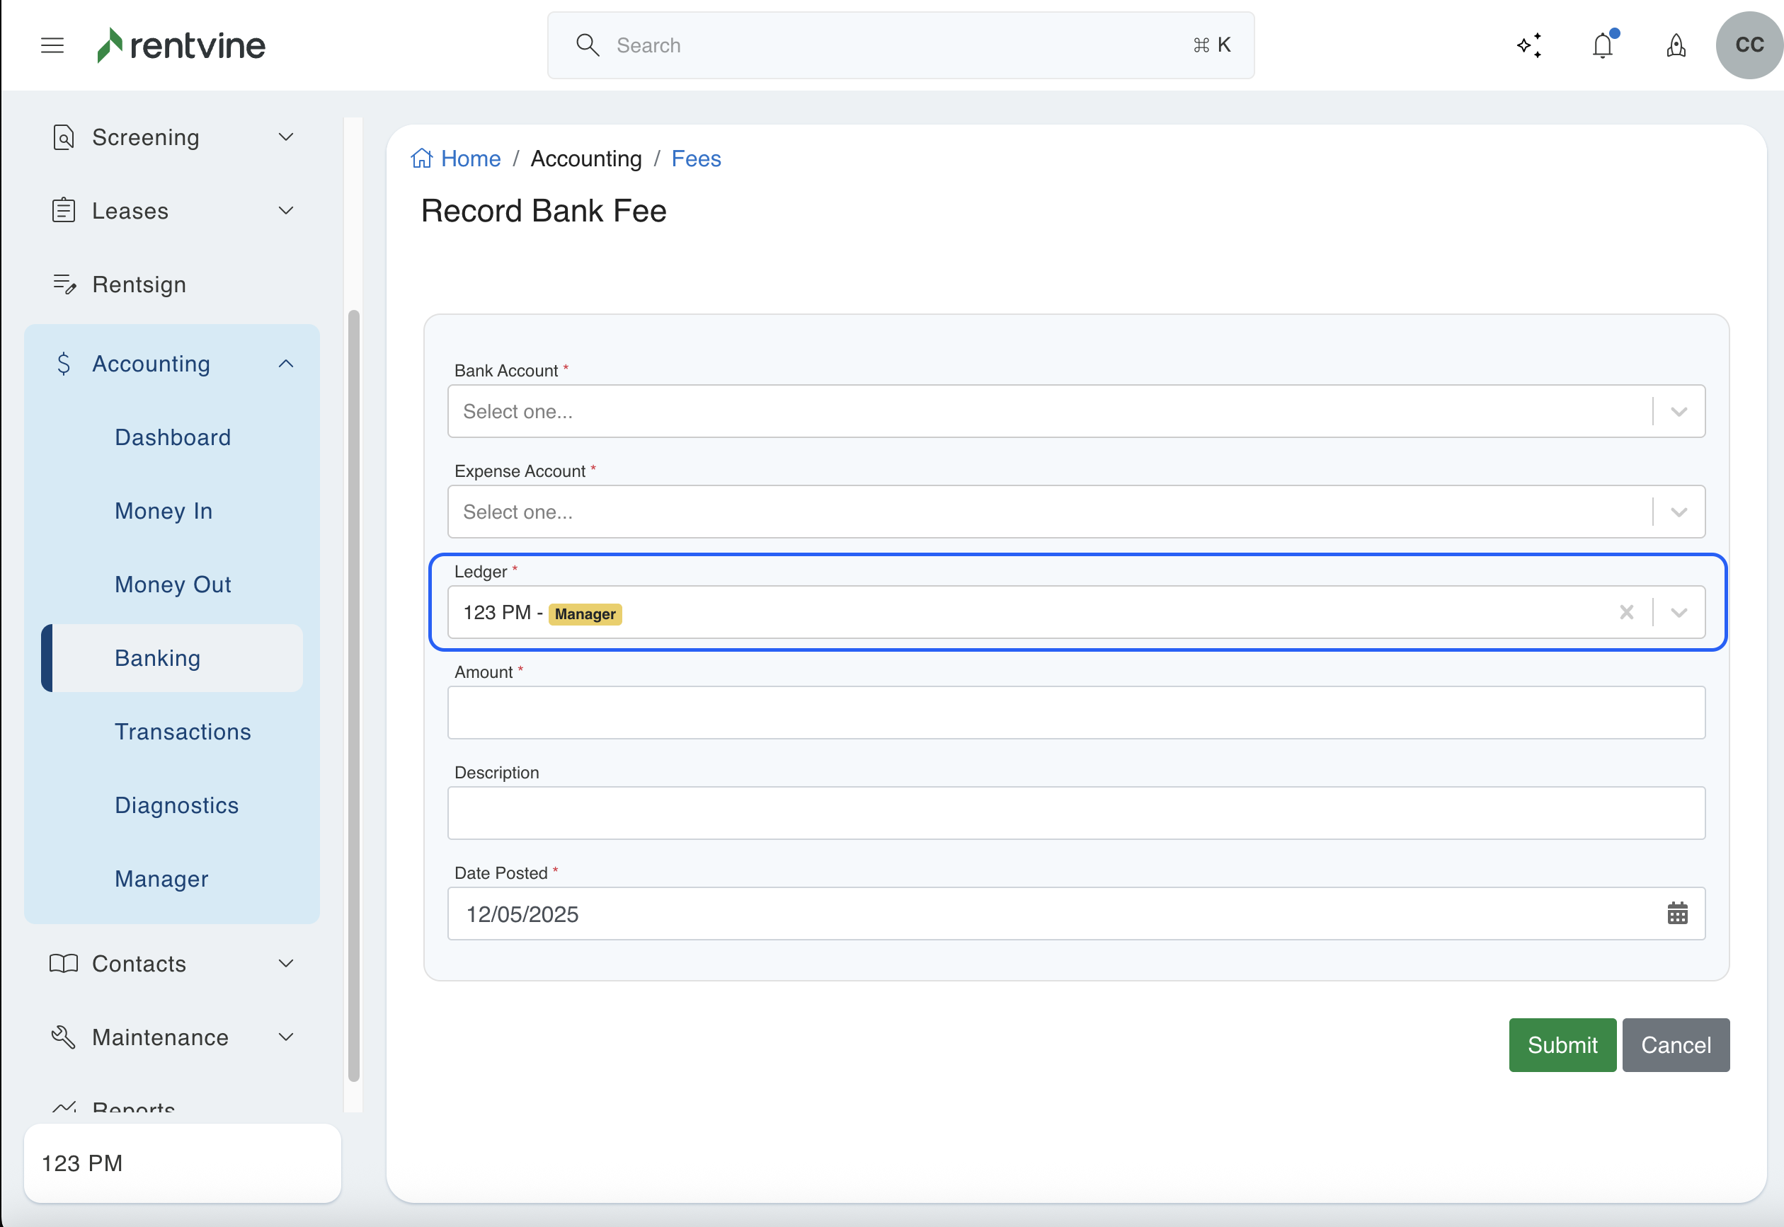The width and height of the screenshot is (1784, 1227).
Task: Go to Money Out in sidebar
Action: [172, 584]
